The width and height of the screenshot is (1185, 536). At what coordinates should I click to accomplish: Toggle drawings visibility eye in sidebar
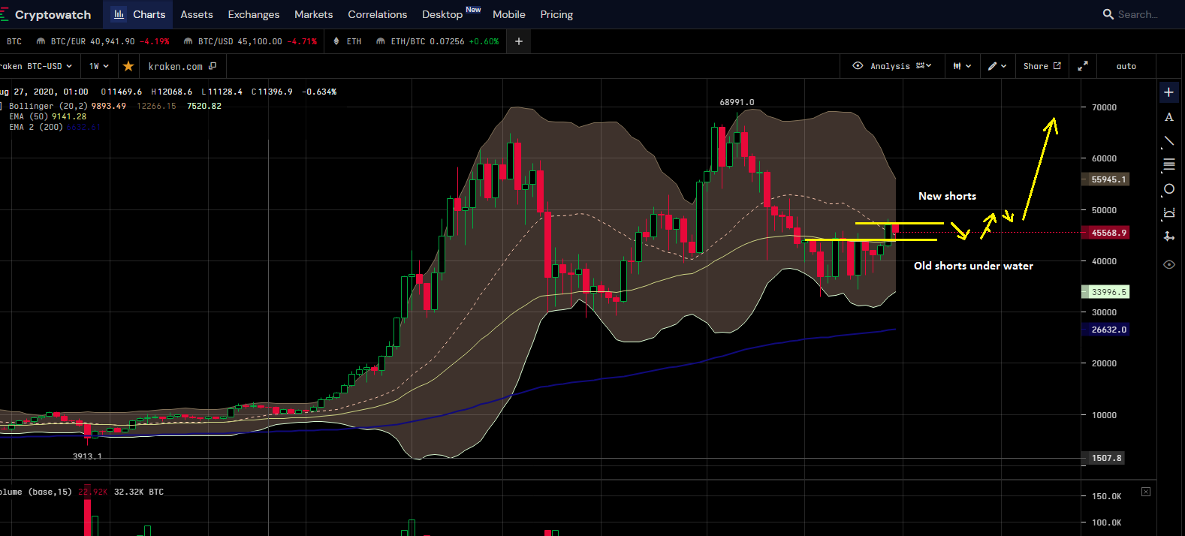click(x=1168, y=264)
